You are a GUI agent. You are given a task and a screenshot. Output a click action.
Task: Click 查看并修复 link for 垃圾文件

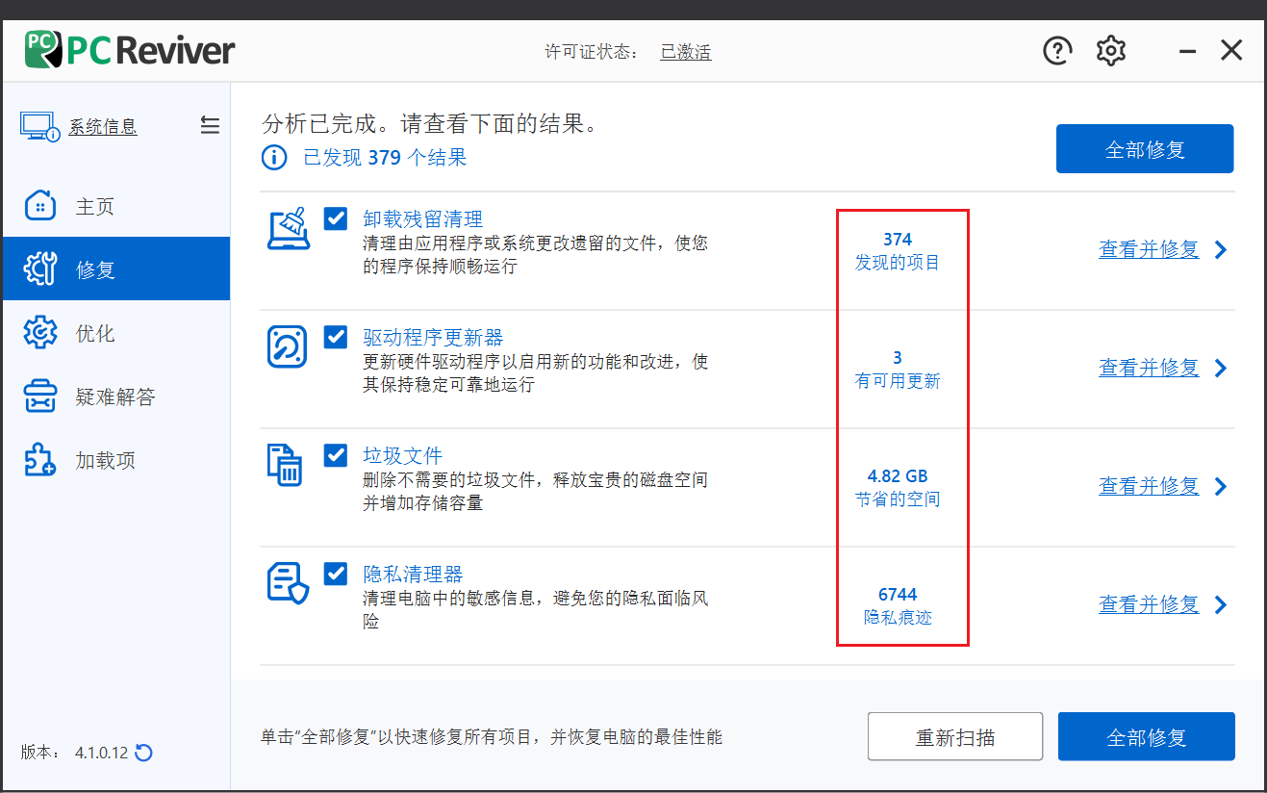pos(1149,486)
